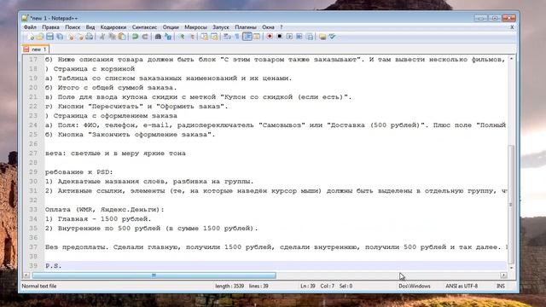
Task: Open the Окна menu
Action: pos(268,27)
